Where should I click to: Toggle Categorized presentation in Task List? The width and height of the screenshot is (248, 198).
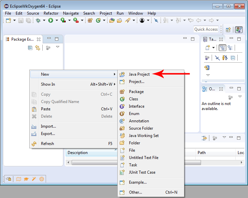click(x=223, y=48)
